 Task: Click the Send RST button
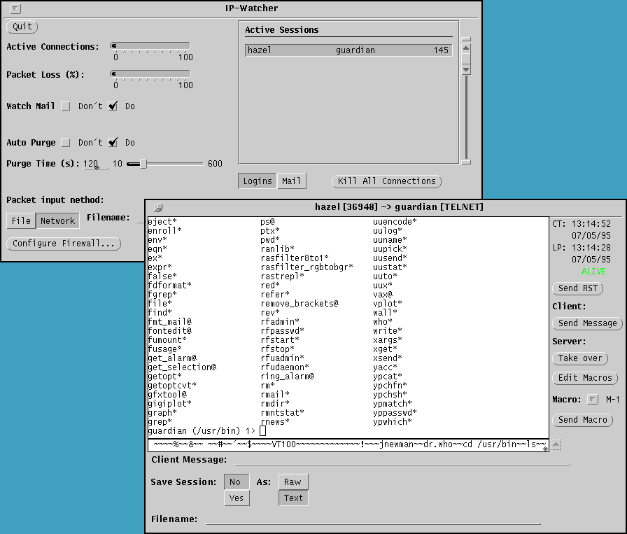[578, 288]
